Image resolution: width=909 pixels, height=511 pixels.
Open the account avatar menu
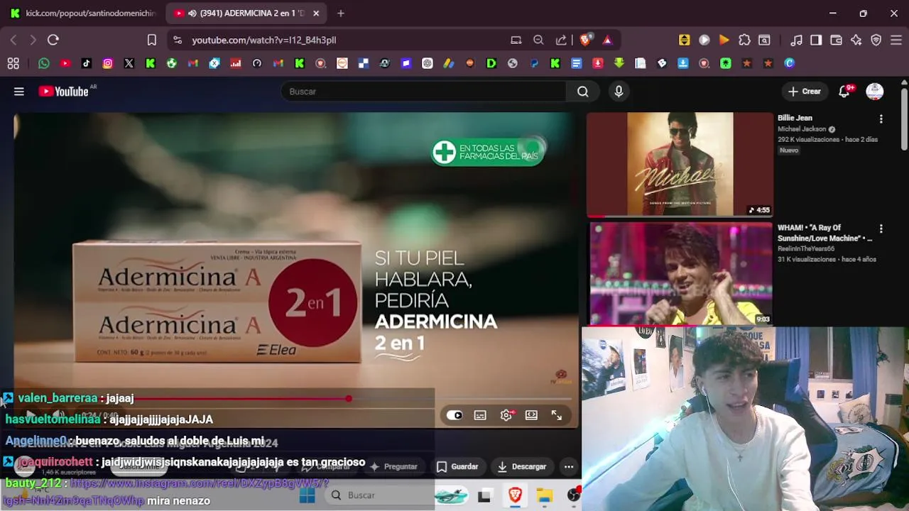click(x=875, y=92)
